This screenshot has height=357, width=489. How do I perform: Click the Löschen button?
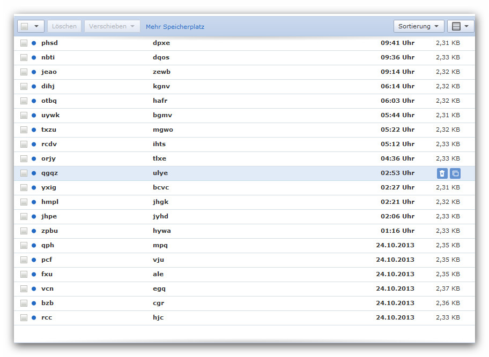point(64,26)
